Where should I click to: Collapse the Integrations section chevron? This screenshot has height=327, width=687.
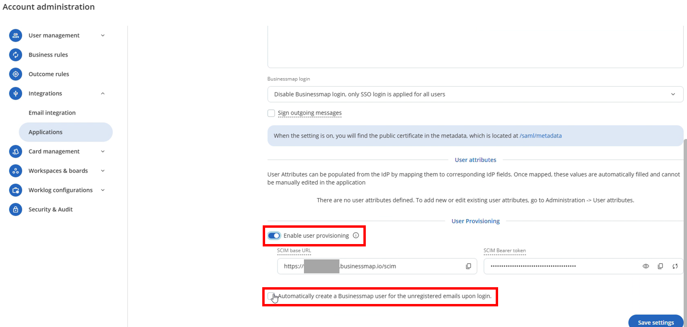coord(103,93)
